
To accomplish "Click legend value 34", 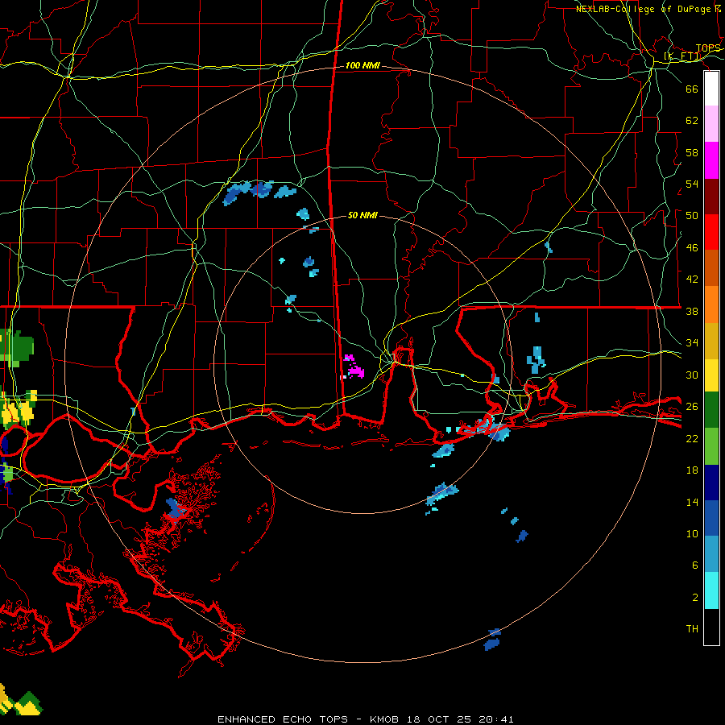I will click(692, 342).
